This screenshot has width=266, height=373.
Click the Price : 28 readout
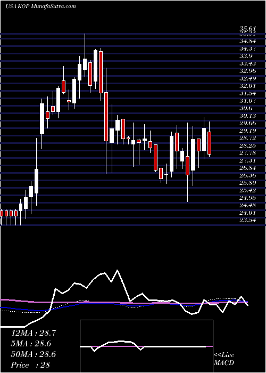[31, 365]
